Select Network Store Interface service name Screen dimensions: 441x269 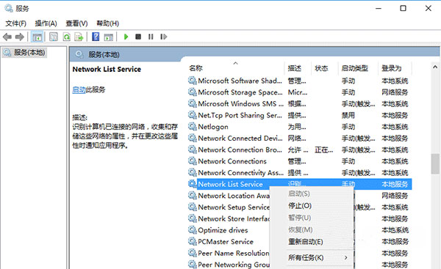coord(234,218)
